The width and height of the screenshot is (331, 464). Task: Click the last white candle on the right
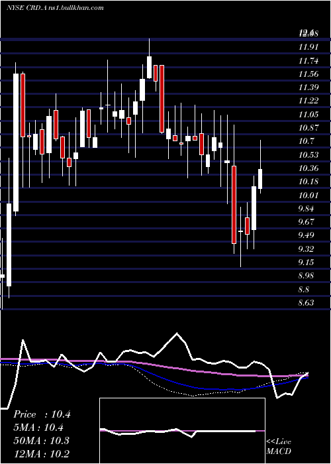click(260, 179)
